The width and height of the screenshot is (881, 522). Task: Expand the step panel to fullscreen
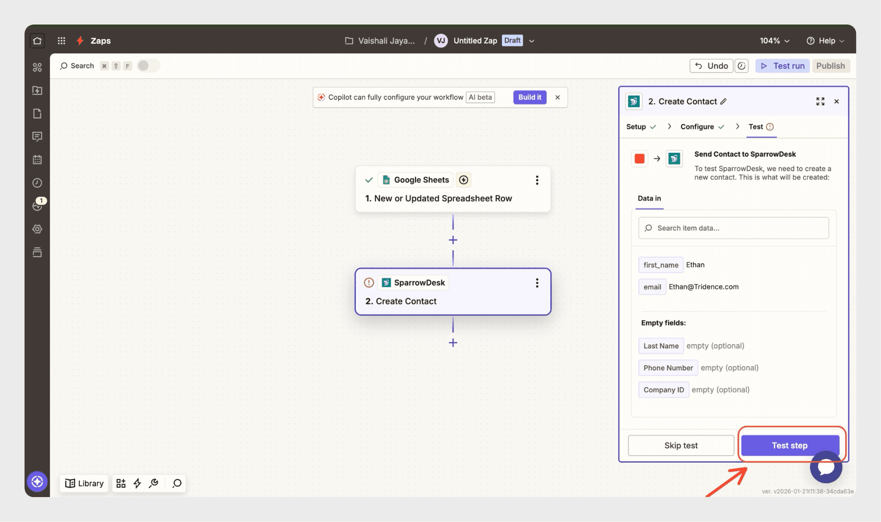click(x=820, y=102)
